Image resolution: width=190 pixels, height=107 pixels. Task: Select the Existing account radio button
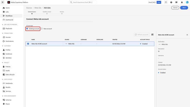(x=27, y=29)
